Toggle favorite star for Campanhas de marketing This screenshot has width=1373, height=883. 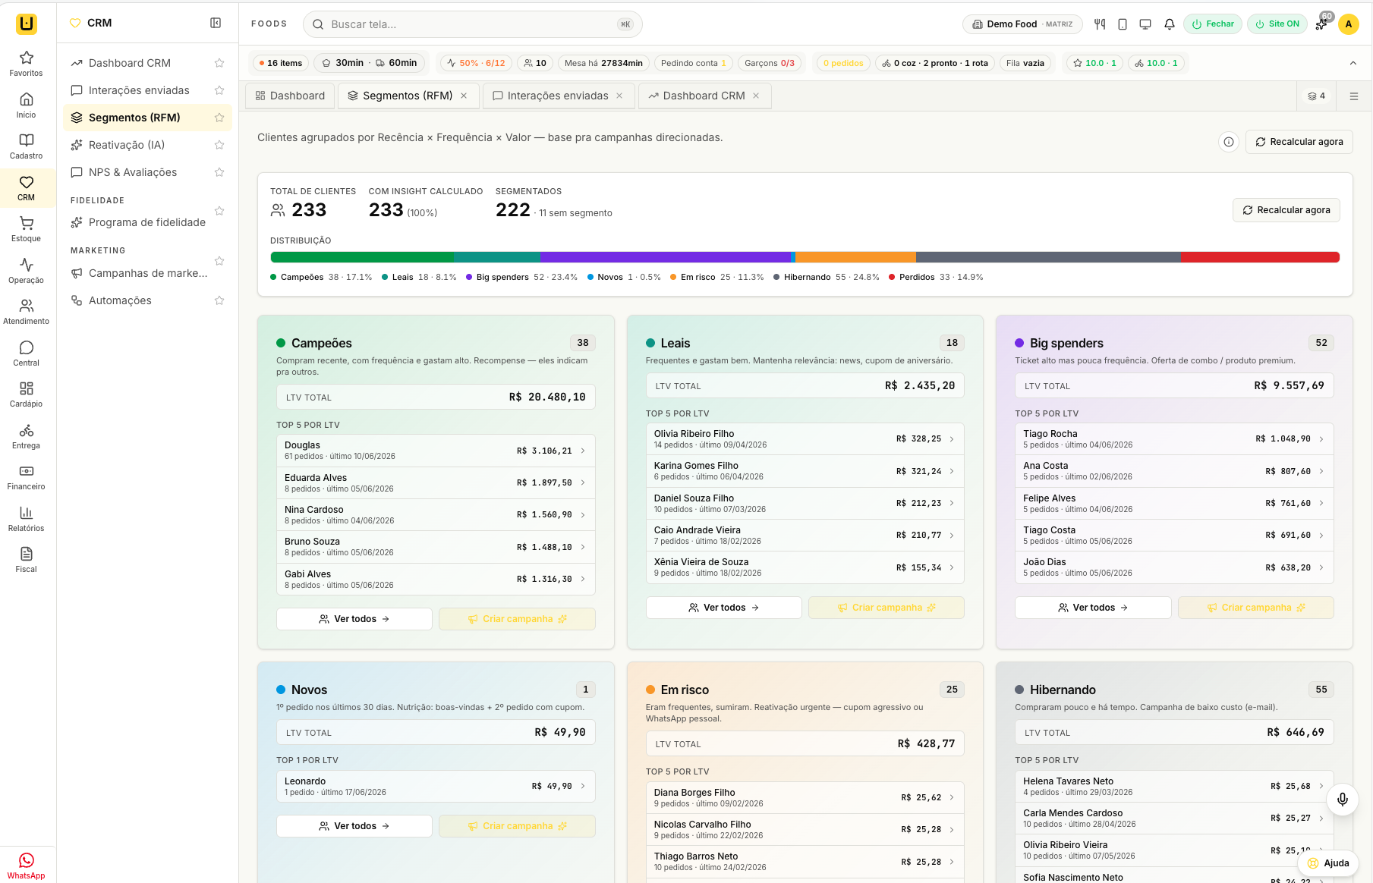pos(219,261)
